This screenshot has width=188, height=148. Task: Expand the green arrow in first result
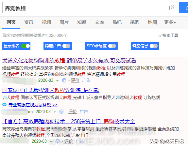click(57, 81)
